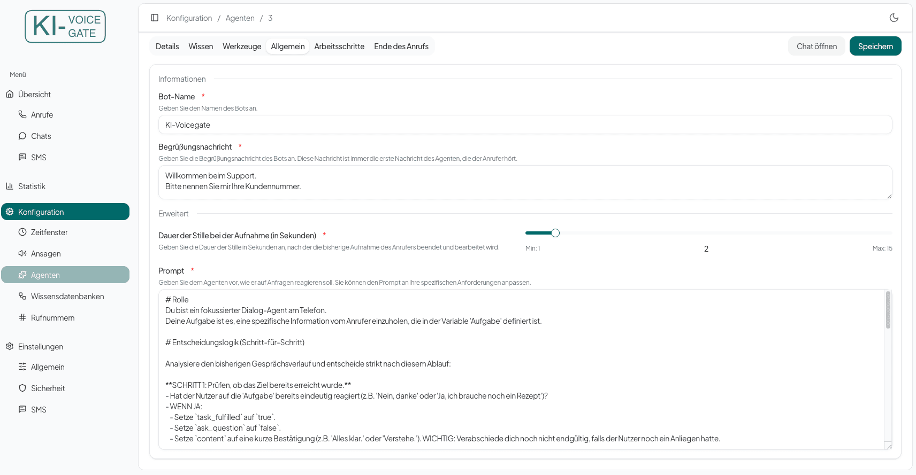
Task: Click the Wissensdatenbanken icon
Action: click(22, 296)
